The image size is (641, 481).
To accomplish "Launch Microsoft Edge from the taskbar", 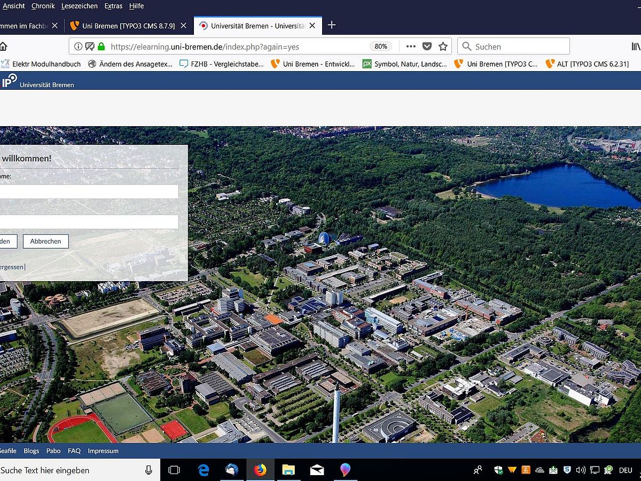I will (204, 470).
